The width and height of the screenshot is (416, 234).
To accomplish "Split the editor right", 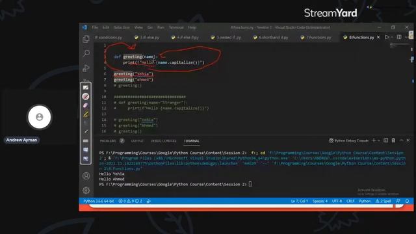I will 399,37.
